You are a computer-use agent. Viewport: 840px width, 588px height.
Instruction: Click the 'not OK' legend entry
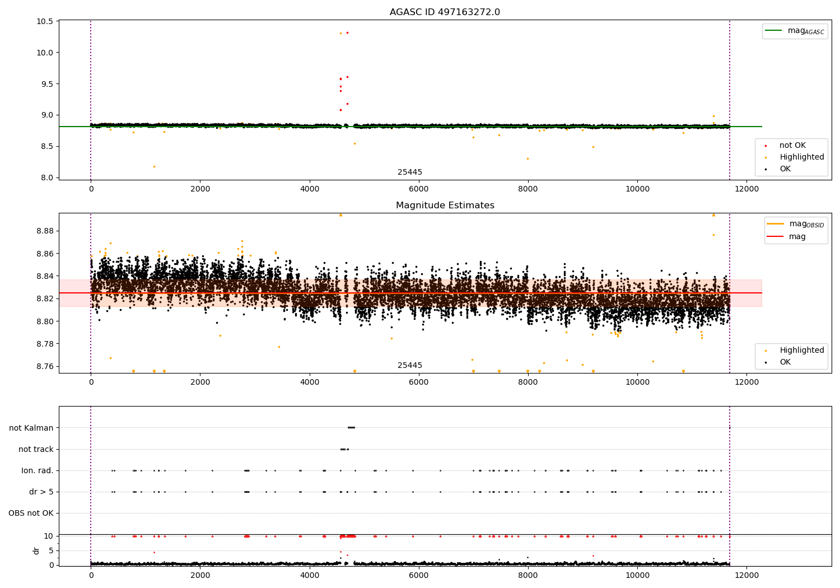[x=792, y=146]
